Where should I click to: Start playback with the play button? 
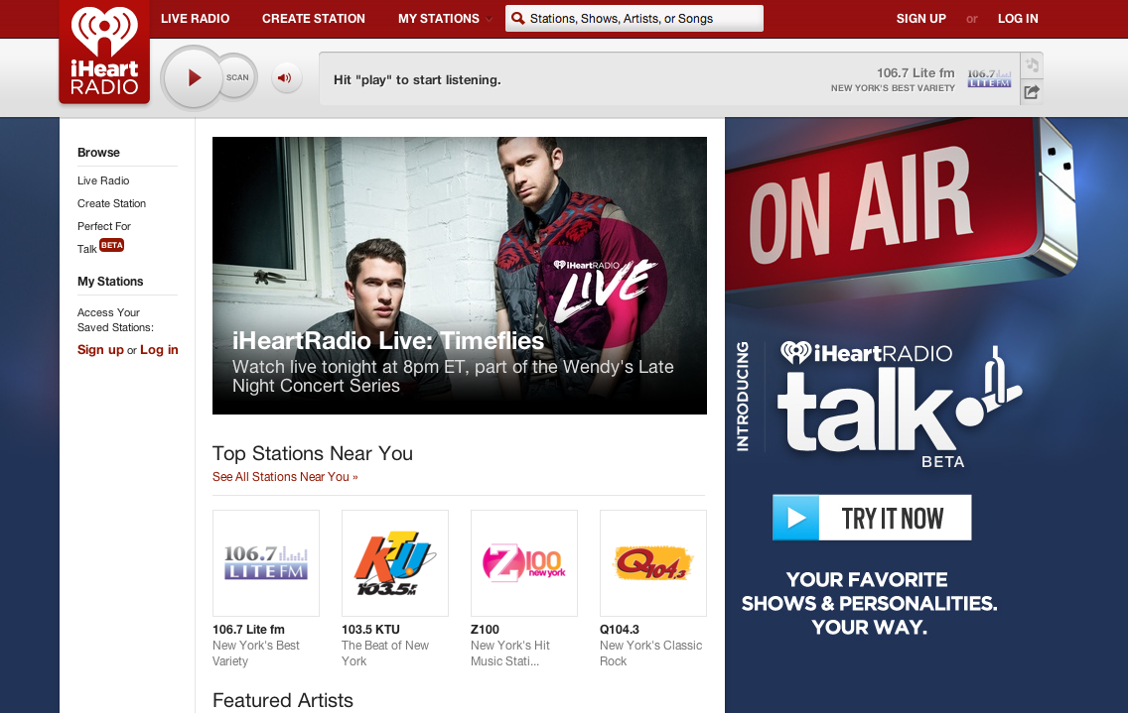click(x=193, y=77)
